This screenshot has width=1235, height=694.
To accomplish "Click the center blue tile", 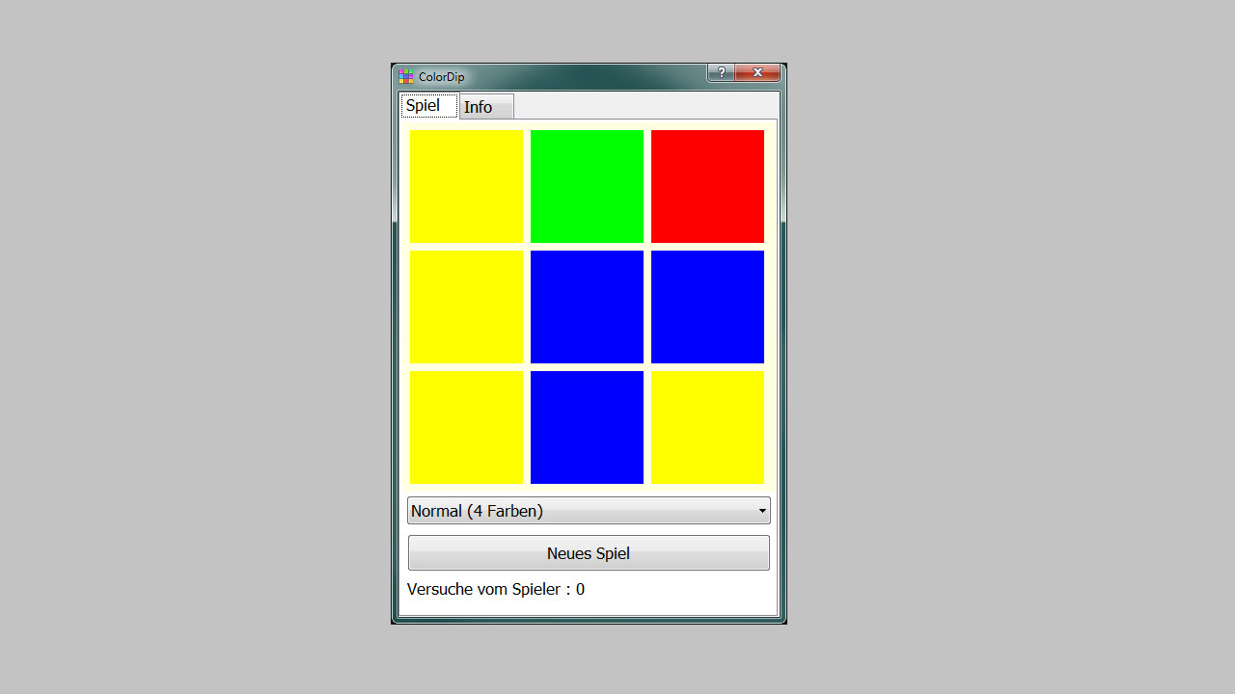I will (587, 307).
